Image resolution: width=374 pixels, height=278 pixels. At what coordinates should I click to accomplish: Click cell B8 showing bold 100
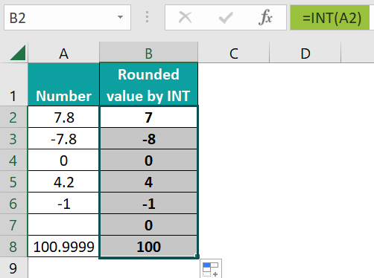(x=148, y=246)
